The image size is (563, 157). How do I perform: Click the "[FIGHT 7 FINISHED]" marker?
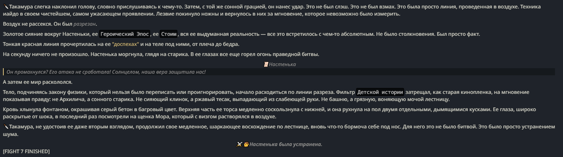(x=26, y=151)
